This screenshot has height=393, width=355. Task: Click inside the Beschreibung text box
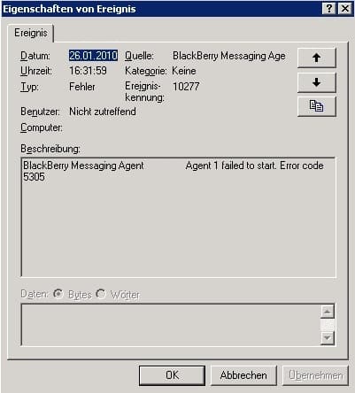click(x=179, y=218)
